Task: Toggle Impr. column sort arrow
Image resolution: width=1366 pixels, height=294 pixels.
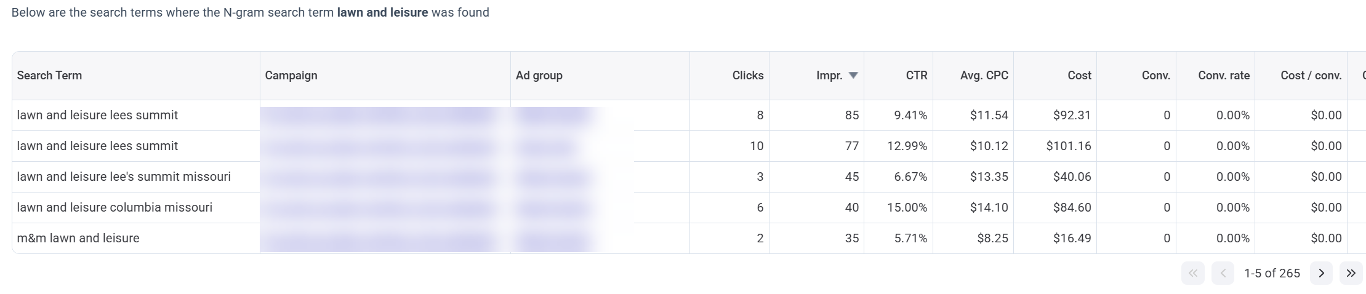Action: coord(853,76)
